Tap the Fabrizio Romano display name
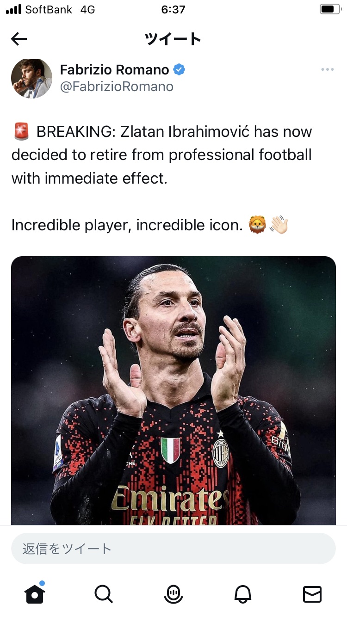 pos(115,70)
